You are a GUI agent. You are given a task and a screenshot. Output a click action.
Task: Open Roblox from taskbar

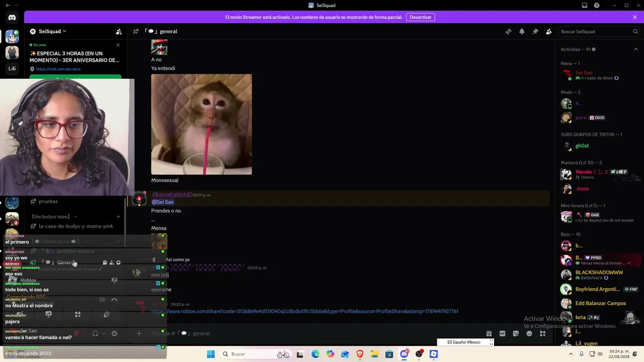(433, 354)
